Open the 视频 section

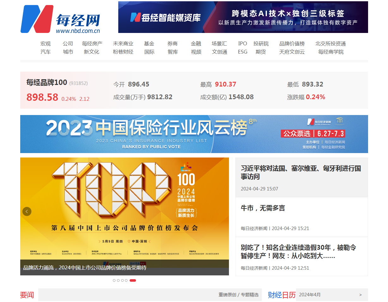[x=196, y=52]
